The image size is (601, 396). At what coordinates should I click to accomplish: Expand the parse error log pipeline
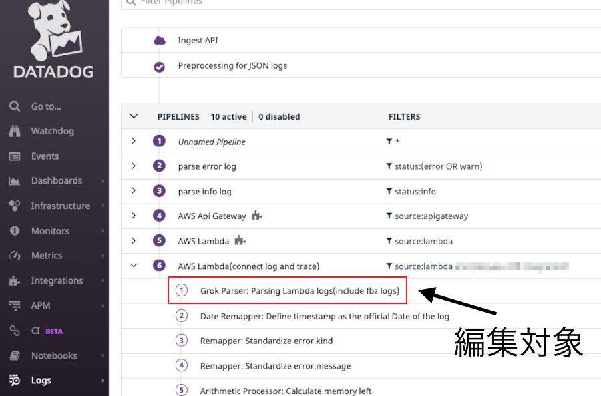134,166
